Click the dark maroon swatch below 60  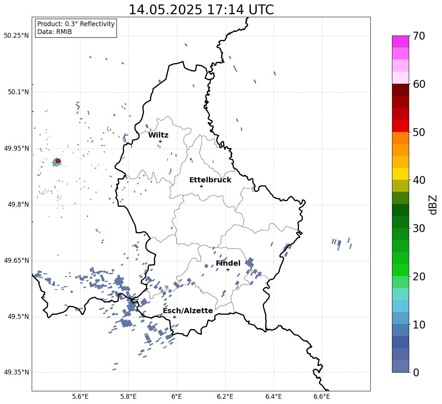[401, 90]
